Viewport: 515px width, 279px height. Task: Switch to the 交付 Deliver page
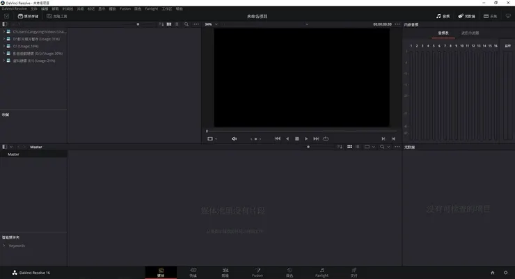point(354,273)
